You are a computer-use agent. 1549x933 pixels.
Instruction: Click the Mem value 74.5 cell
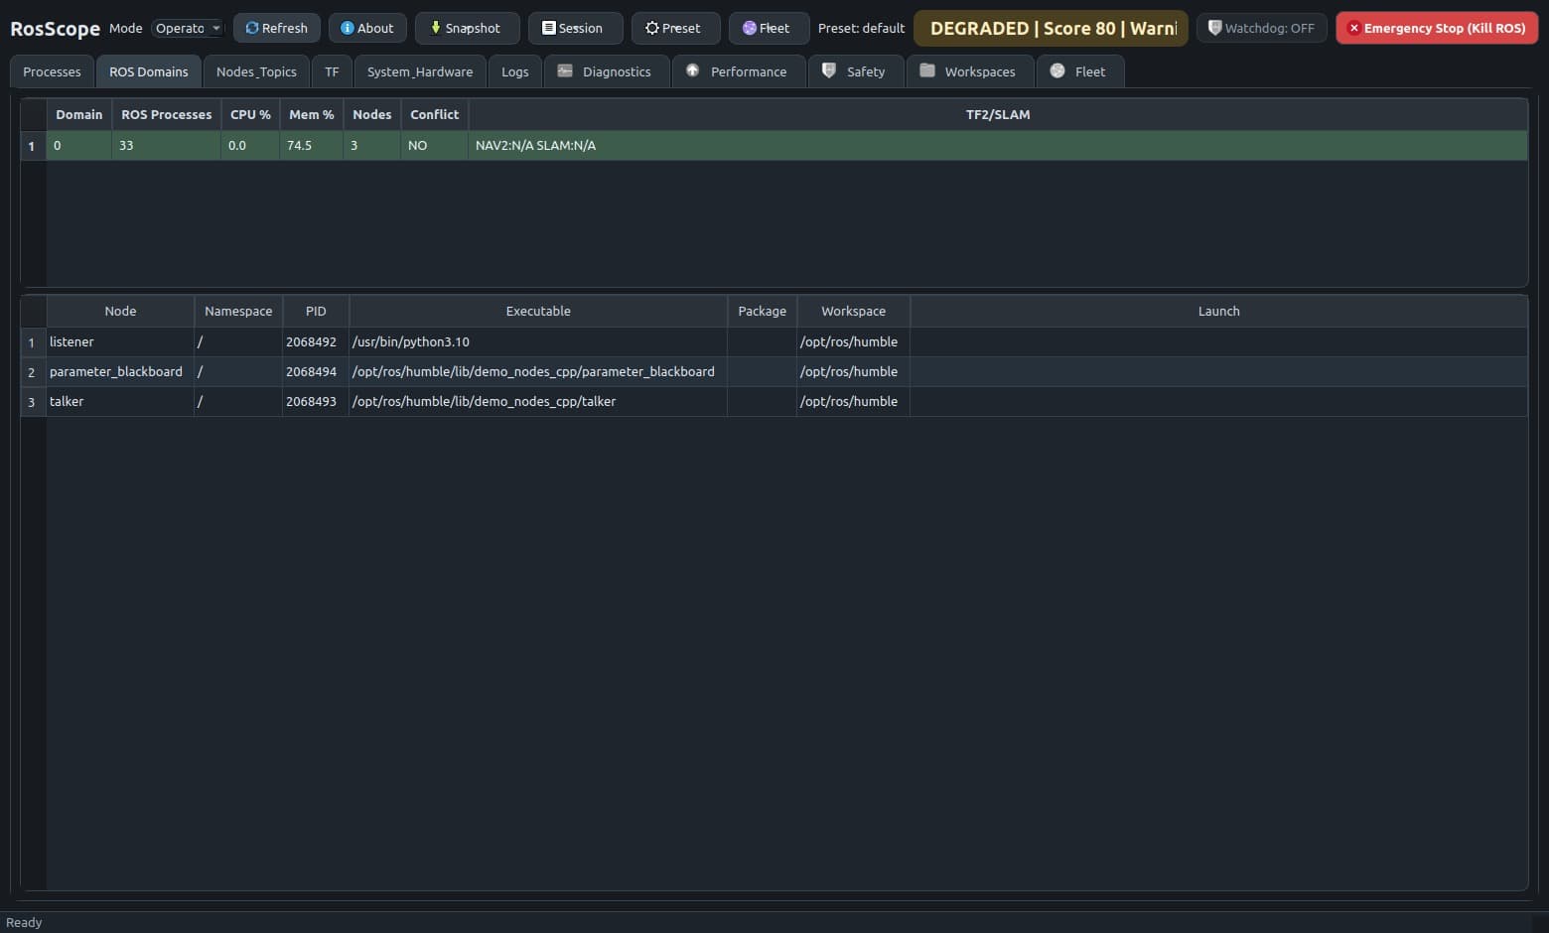click(311, 146)
